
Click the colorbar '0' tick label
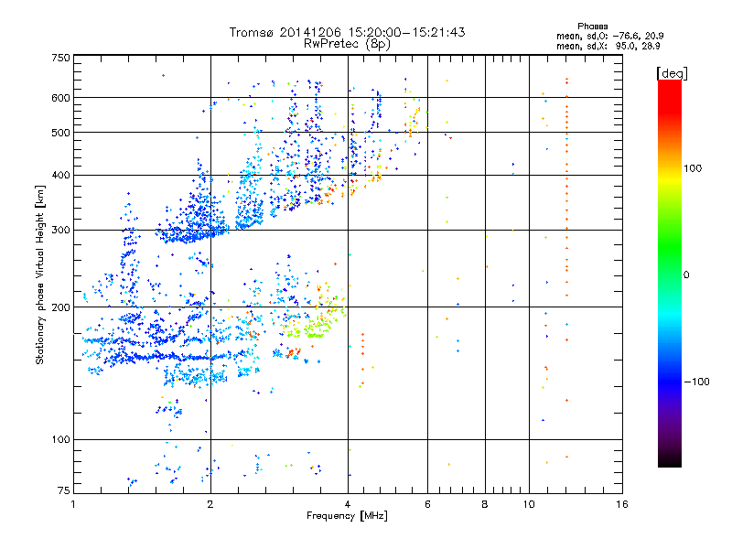[686, 275]
